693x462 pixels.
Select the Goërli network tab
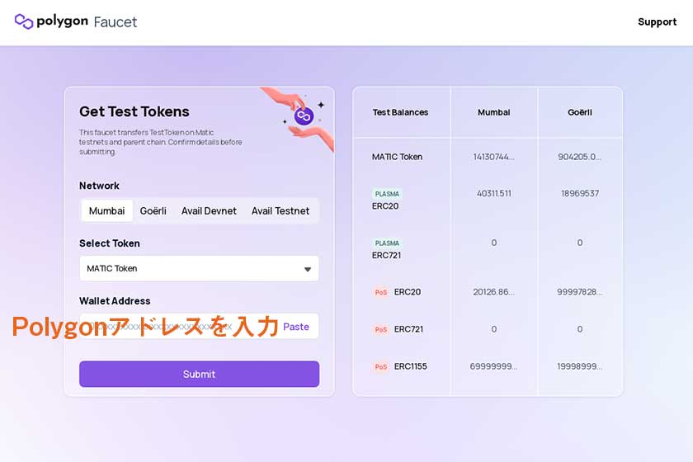pyautogui.click(x=153, y=211)
